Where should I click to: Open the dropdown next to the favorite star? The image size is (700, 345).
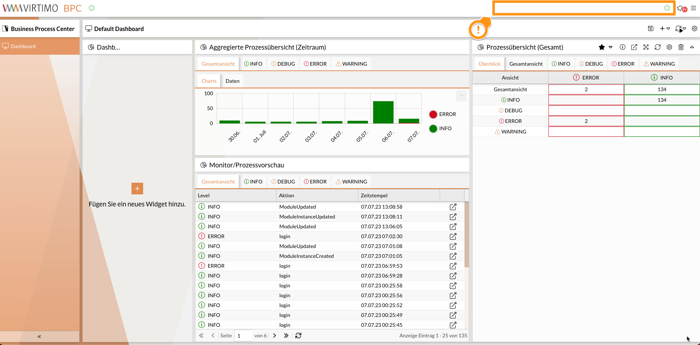coord(610,47)
